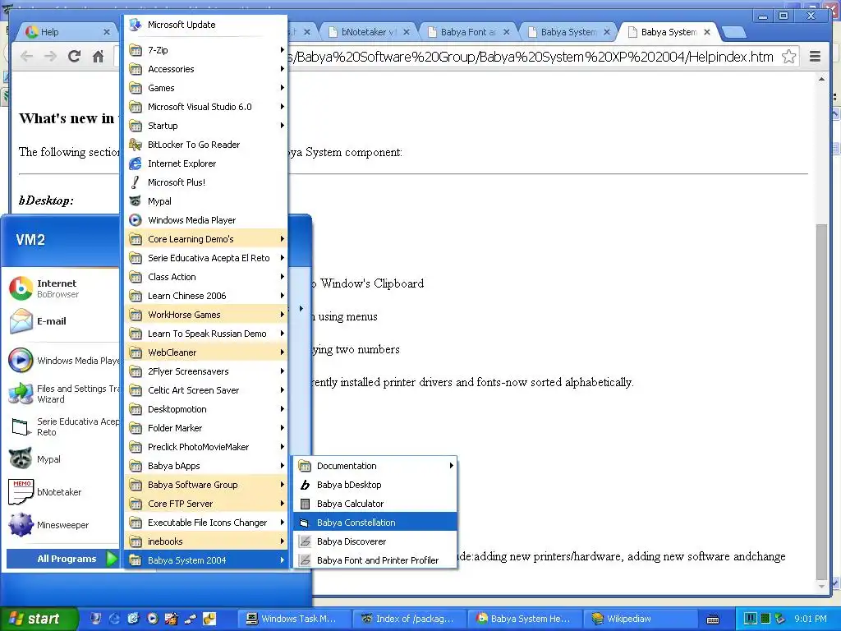The height and width of the screenshot is (631, 841).
Task: Expand WebCleaner submenu arrow
Action: pyautogui.click(x=283, y=352)
